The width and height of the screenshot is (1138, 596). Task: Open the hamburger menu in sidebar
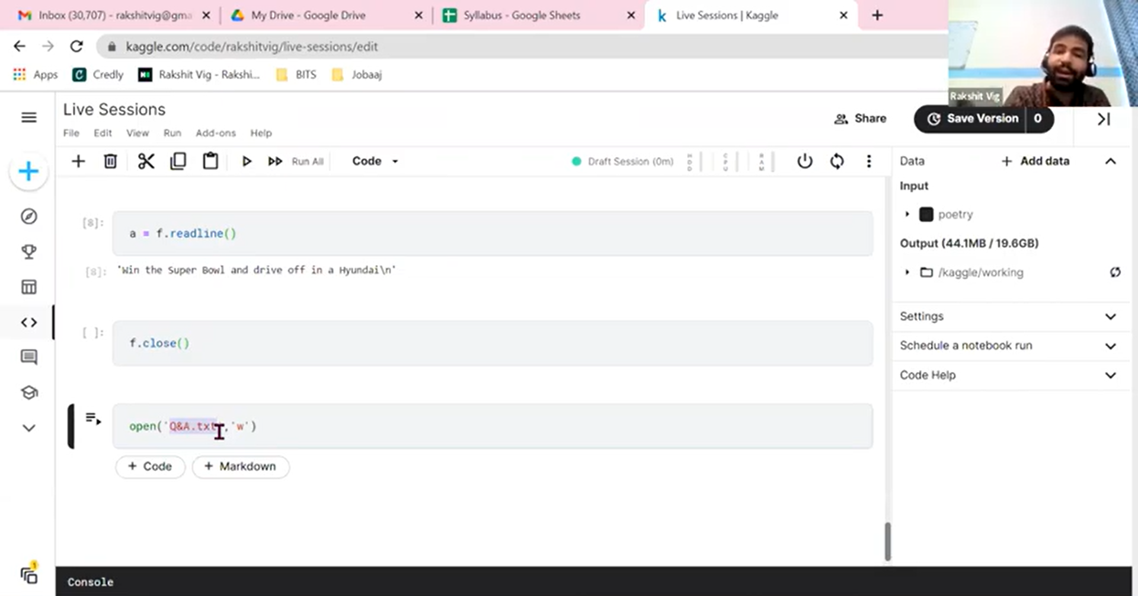click(28, 117)
